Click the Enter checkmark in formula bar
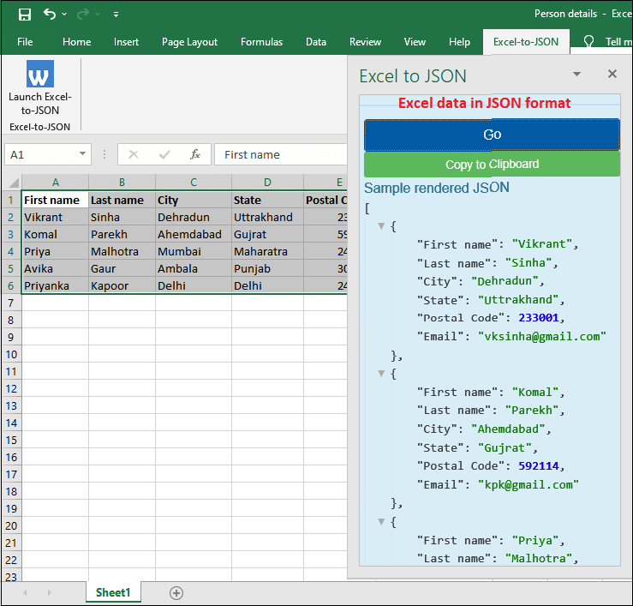The width and height of the screenshot is (633, 606). (x=164, y=154)
